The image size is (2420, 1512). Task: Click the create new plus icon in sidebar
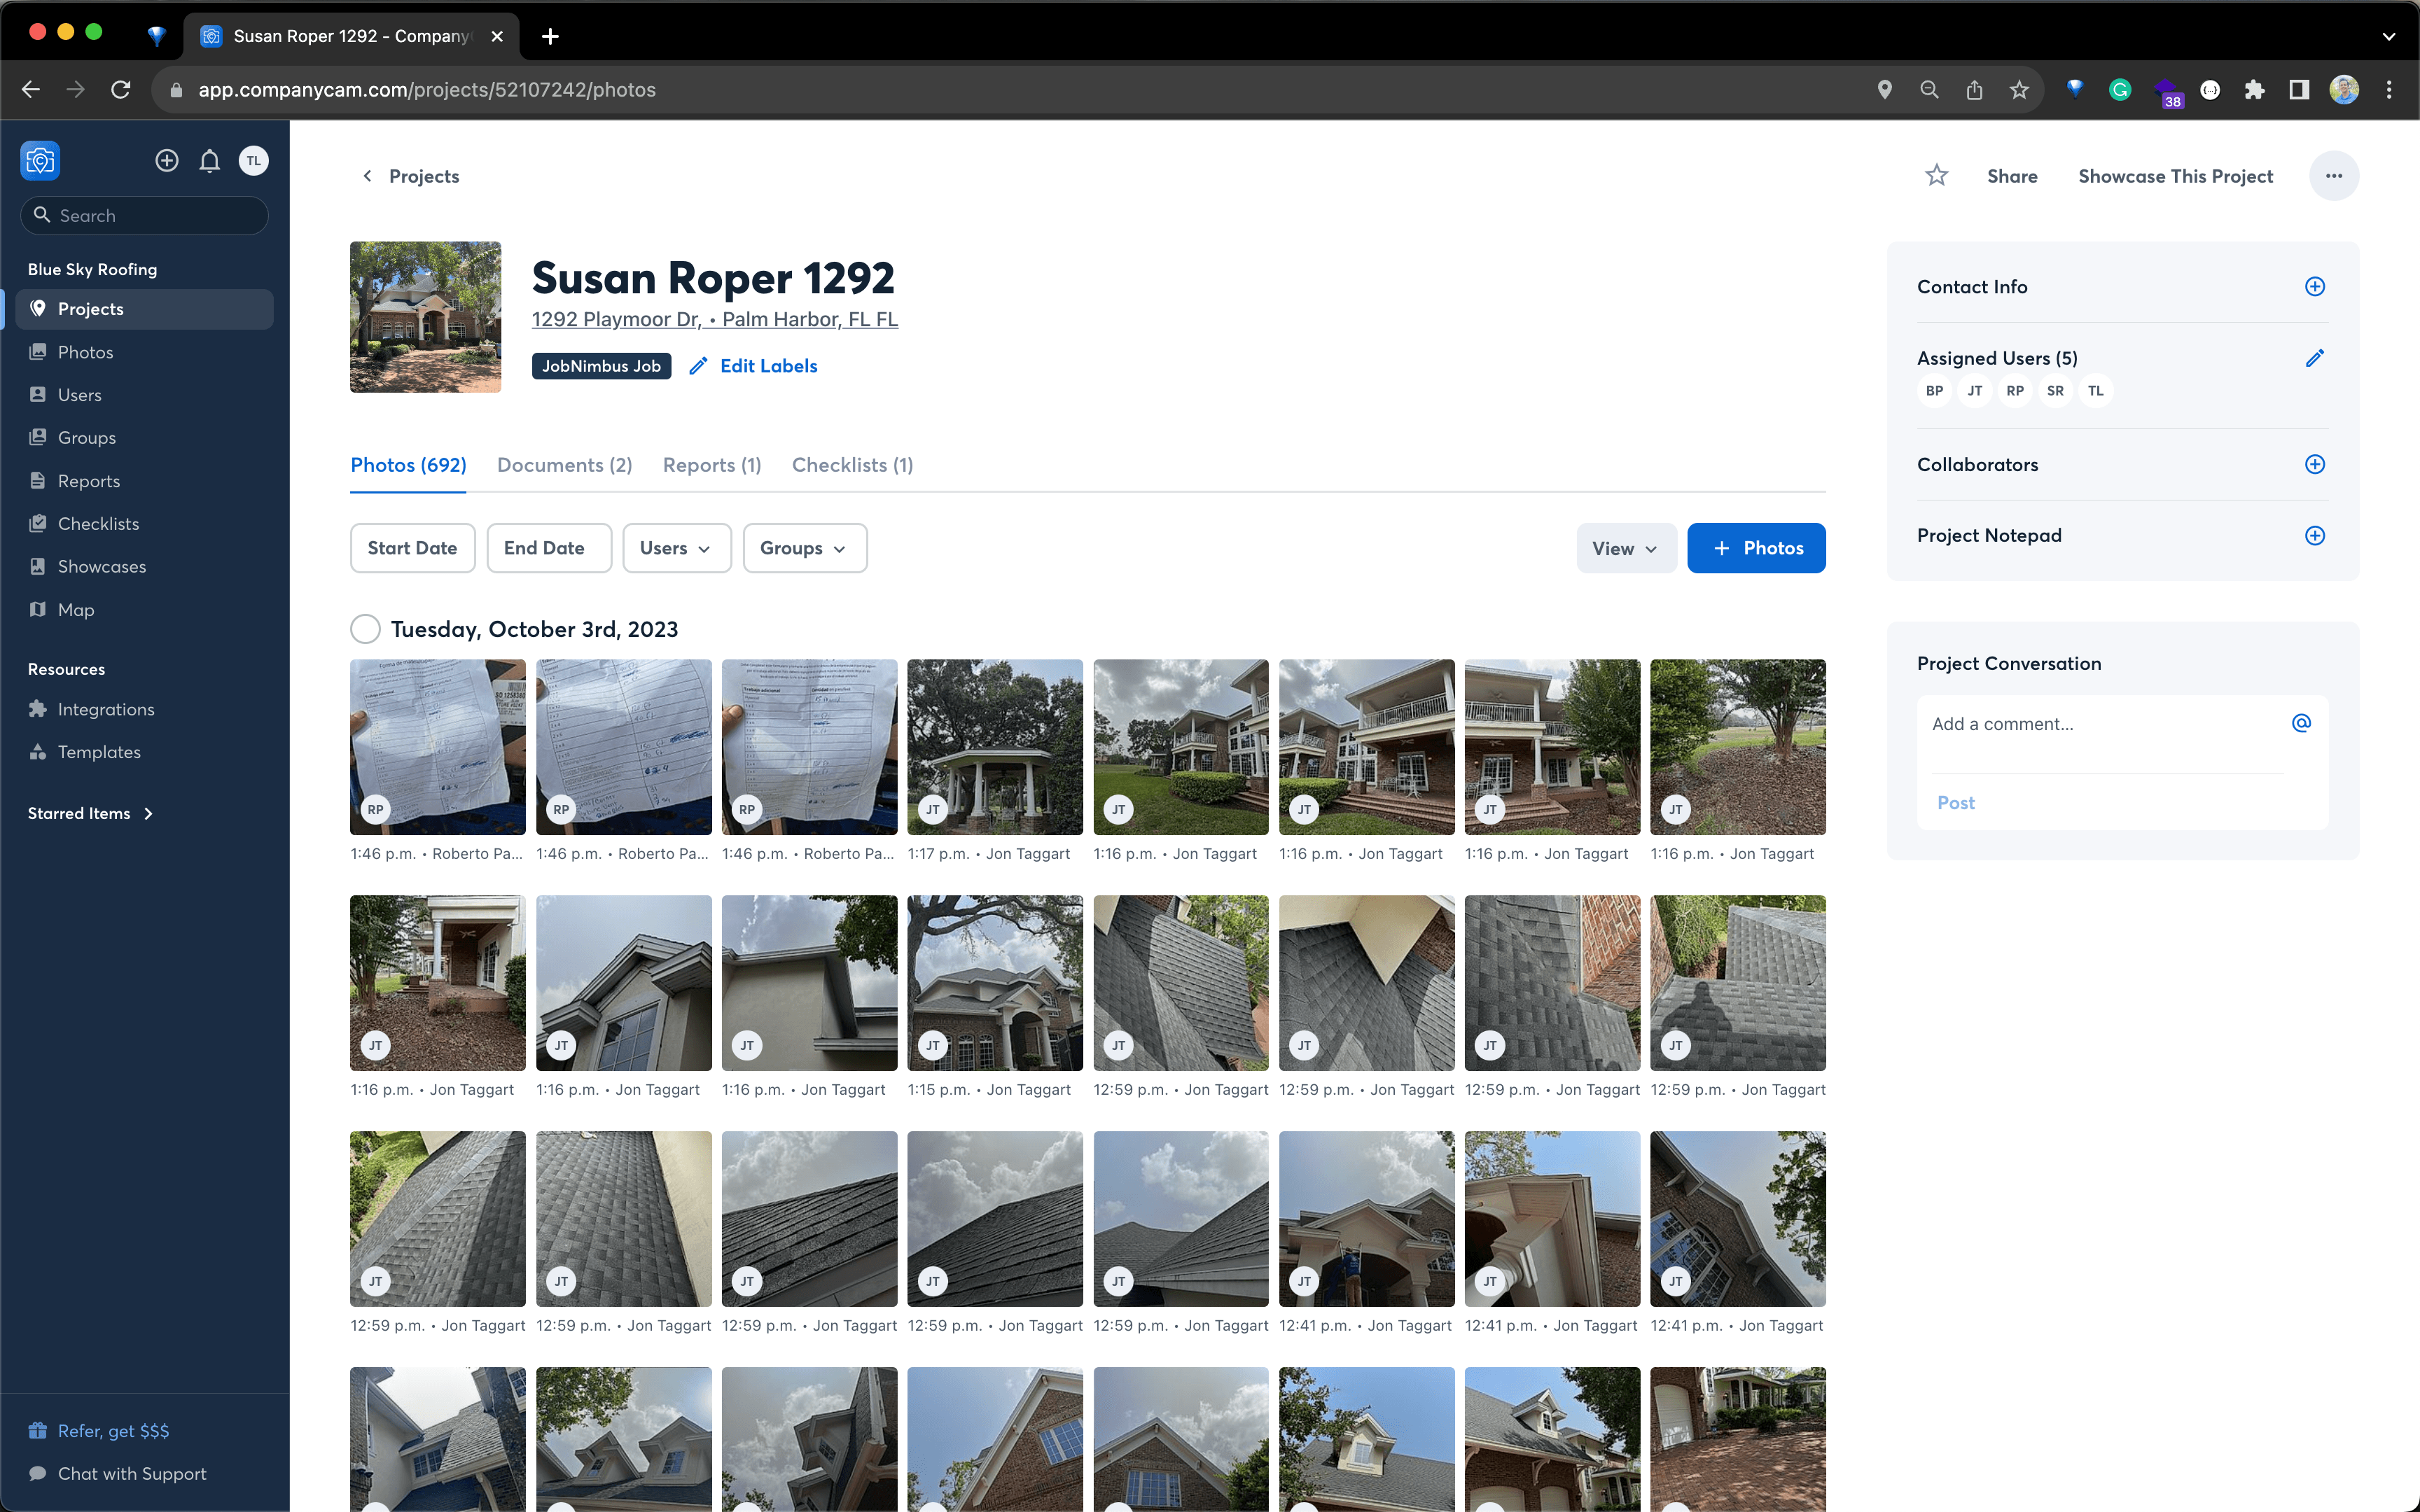point(167,161)
